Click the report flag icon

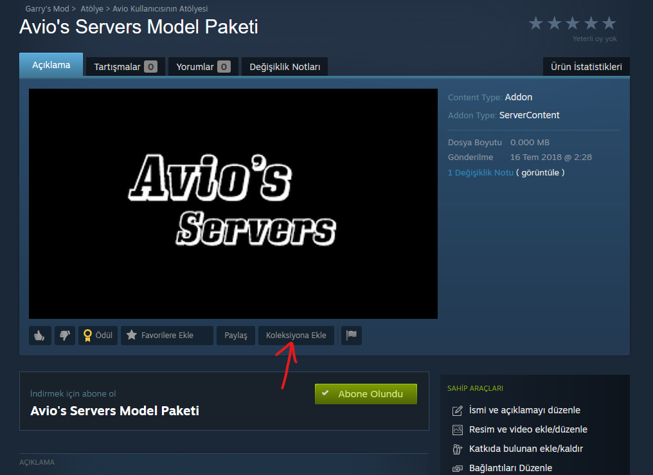(x=352, y=335)
